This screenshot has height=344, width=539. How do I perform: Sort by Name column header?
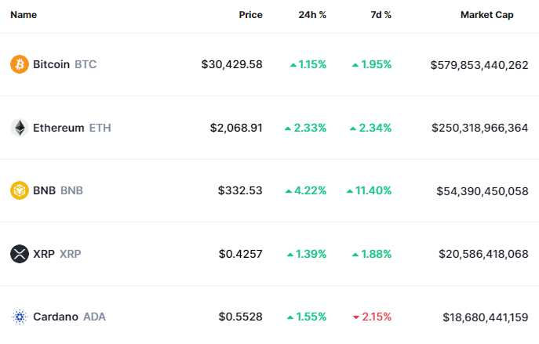coord(24,15)
